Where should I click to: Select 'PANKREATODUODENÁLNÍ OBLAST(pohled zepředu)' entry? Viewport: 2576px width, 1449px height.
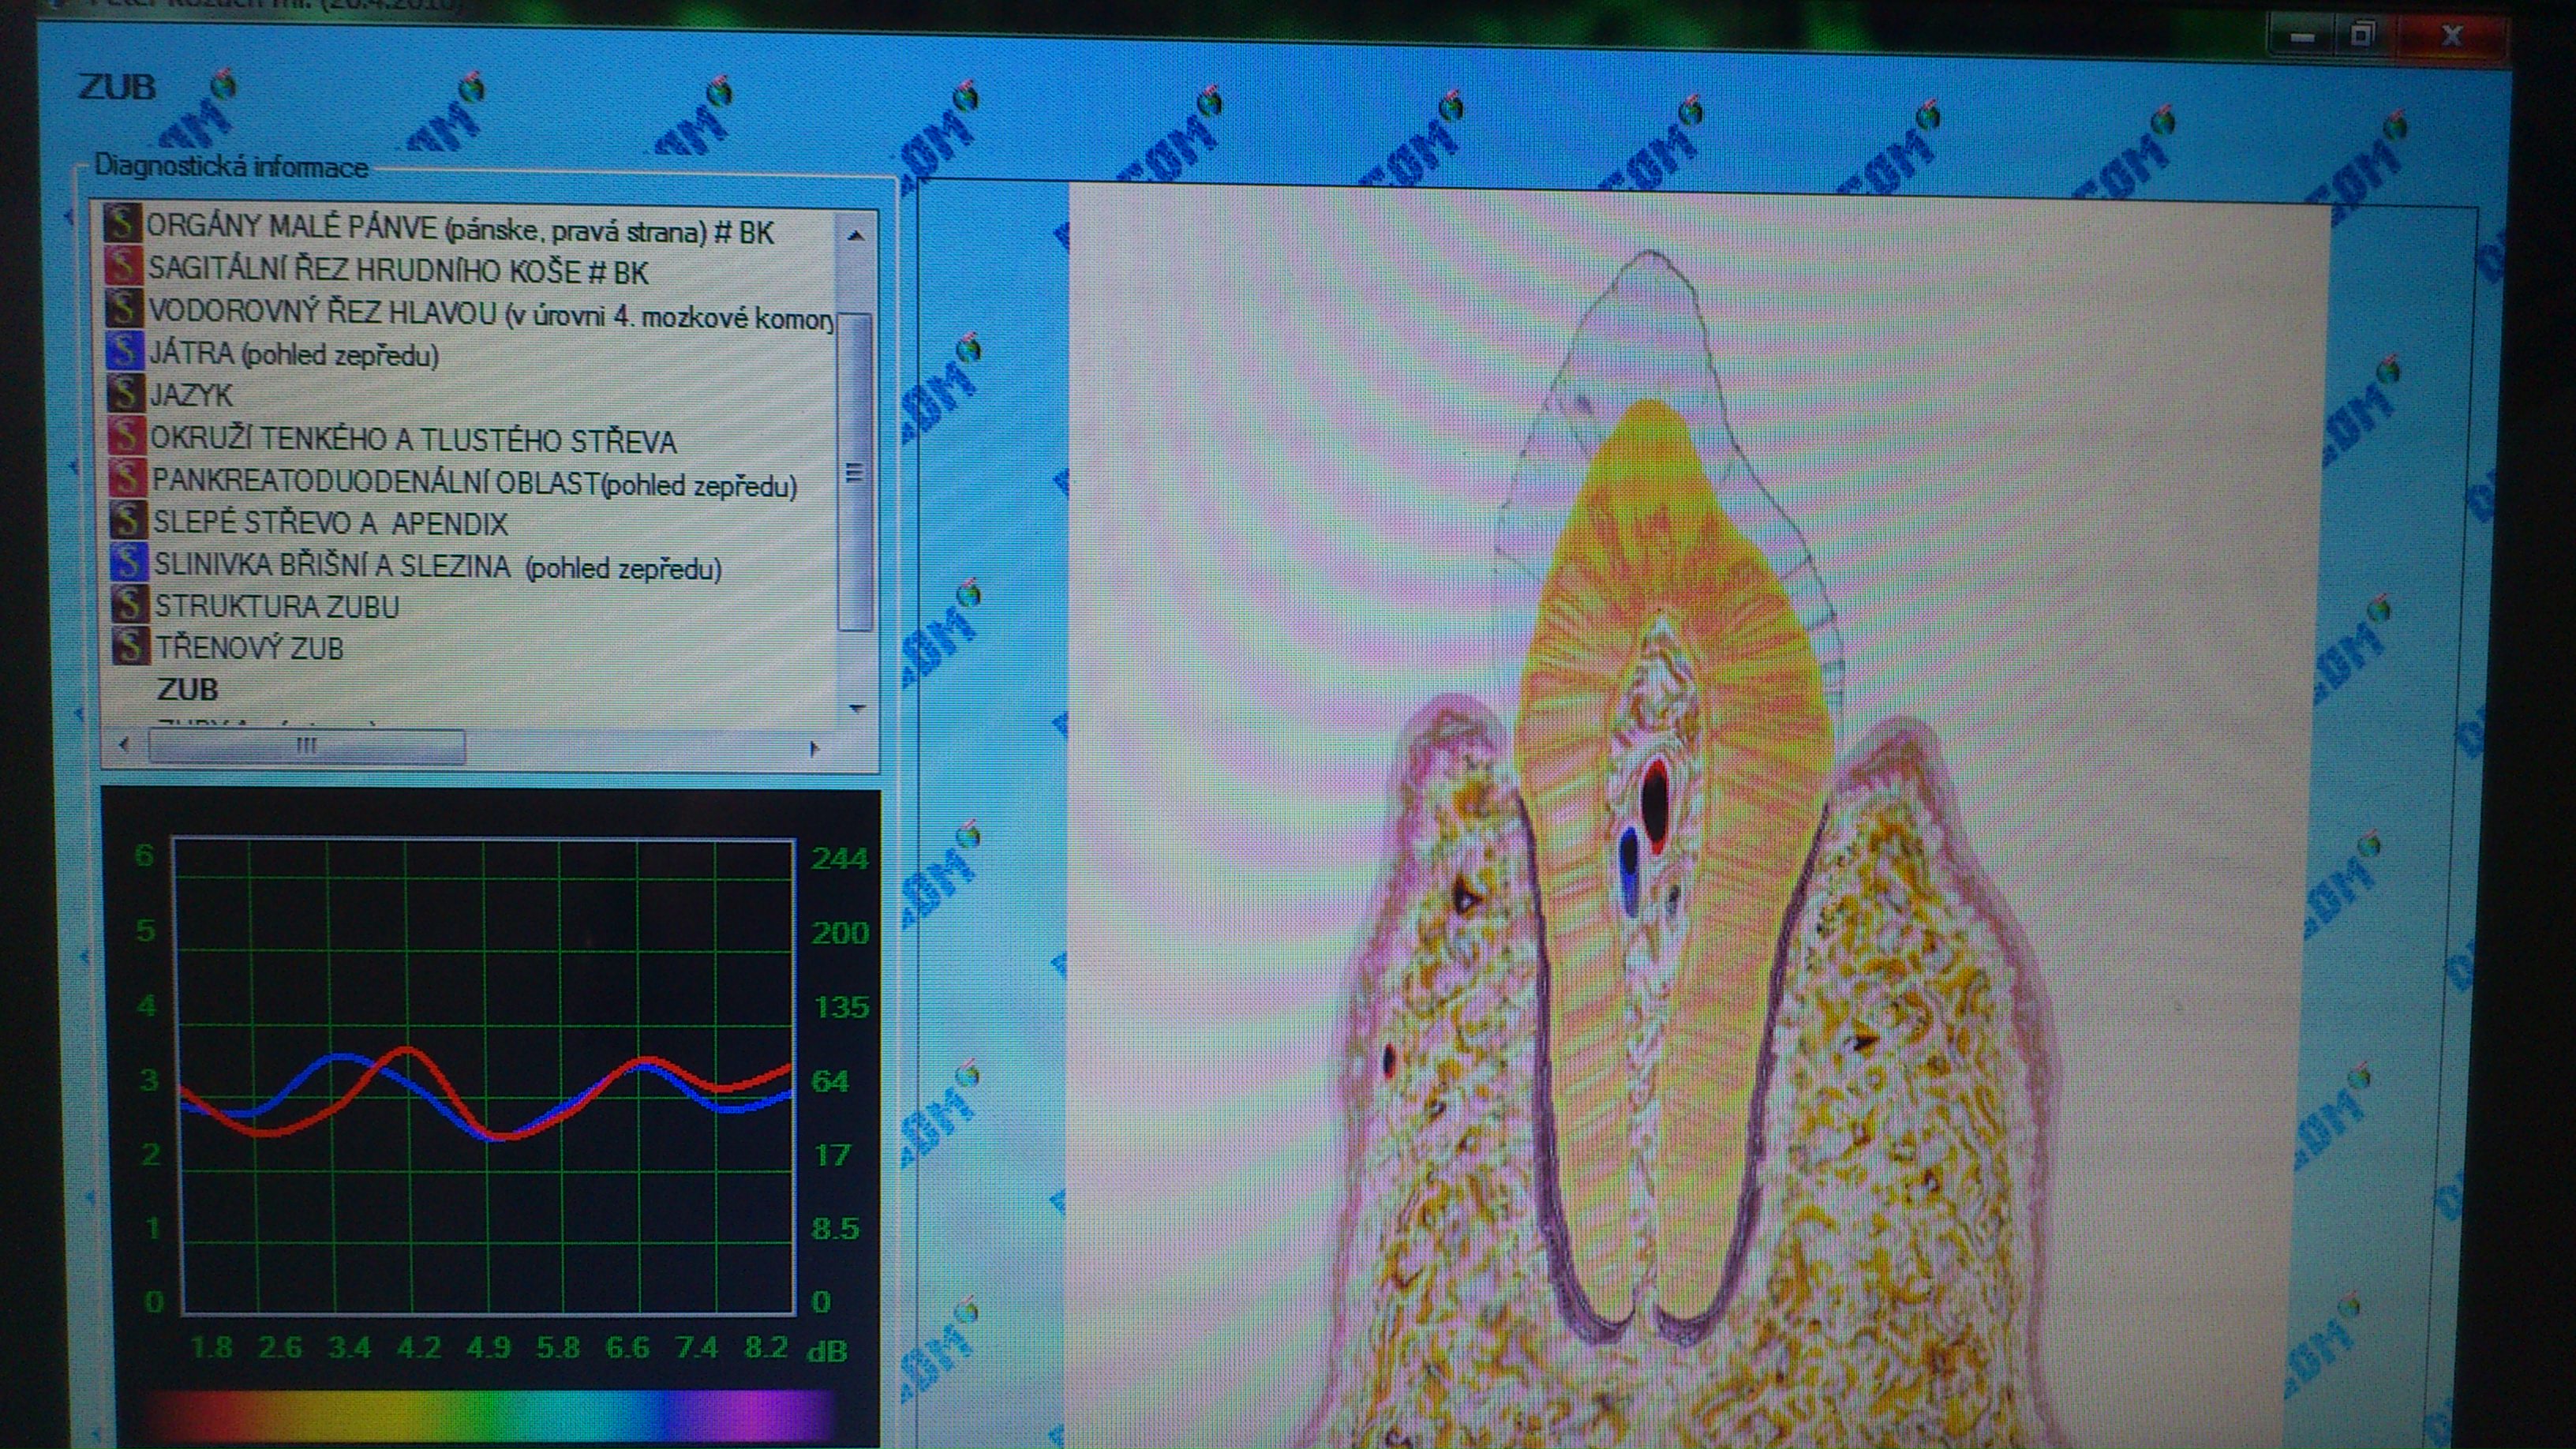tap(475, 484)
